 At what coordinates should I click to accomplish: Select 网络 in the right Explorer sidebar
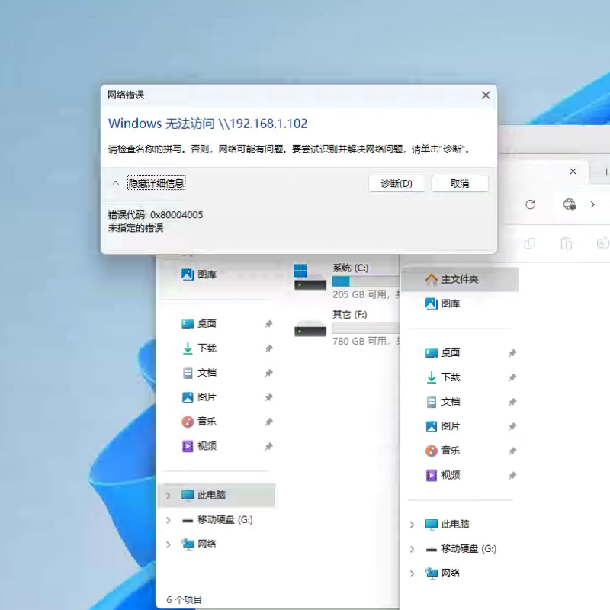tap(443, 573)
